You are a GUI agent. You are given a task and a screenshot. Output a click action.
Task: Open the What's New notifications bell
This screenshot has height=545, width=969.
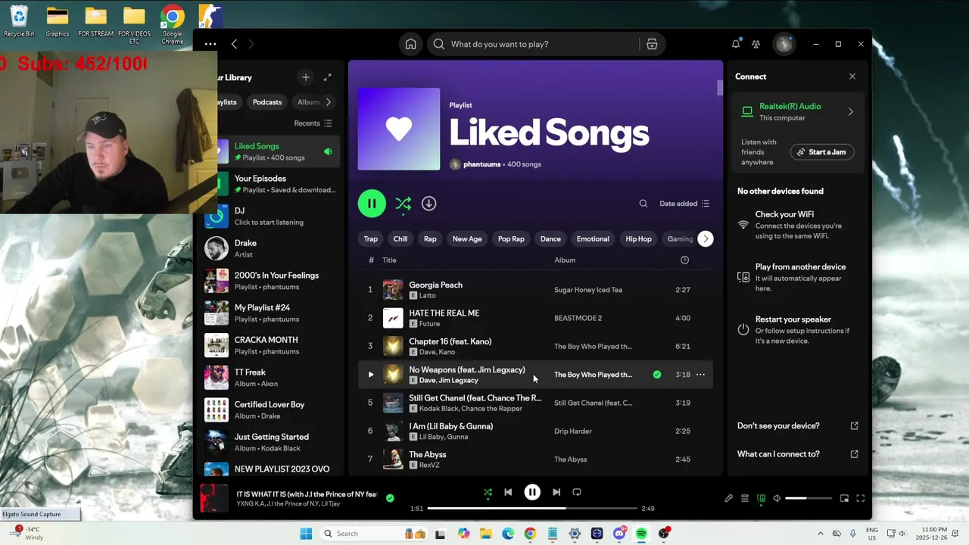(x=735, y=44)
